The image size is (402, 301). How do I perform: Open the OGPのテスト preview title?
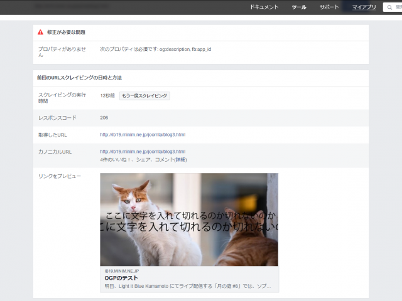pyautogui.click(x=121, y=278)
